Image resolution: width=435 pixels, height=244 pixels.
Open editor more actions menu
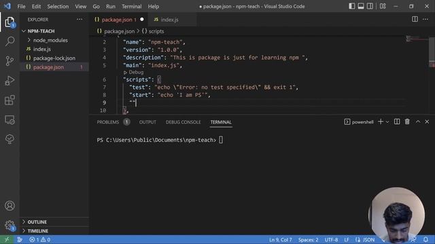point(425,19)
